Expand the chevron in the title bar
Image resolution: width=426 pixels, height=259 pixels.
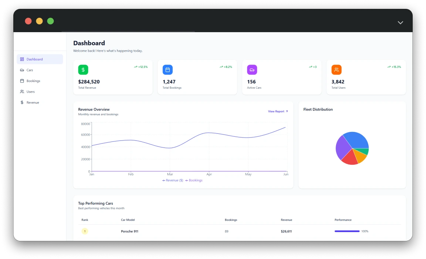(x=400, y=23)
